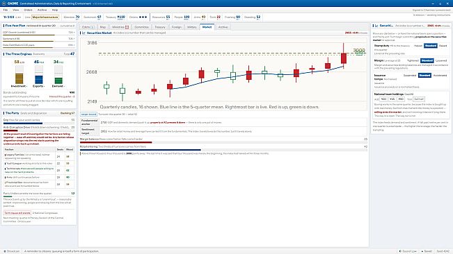Screen dimensions: 453x254
Task: Click the red badge on the Ministries tab
Action: coord(127,27)
